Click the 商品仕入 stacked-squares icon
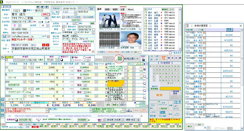The width and height of the screenshot is (244, 131). [x=62, y=60]
